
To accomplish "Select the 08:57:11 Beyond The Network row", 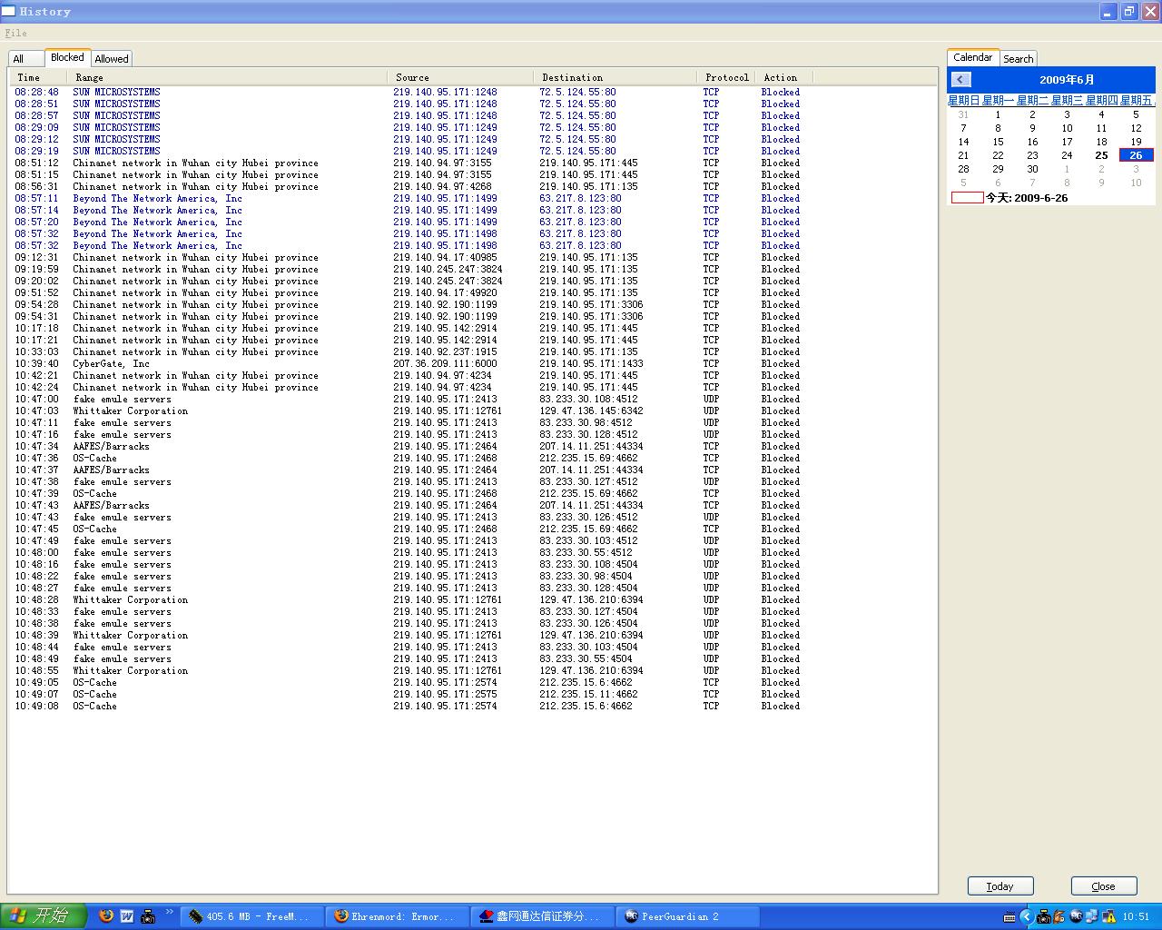I will [472, 198].
